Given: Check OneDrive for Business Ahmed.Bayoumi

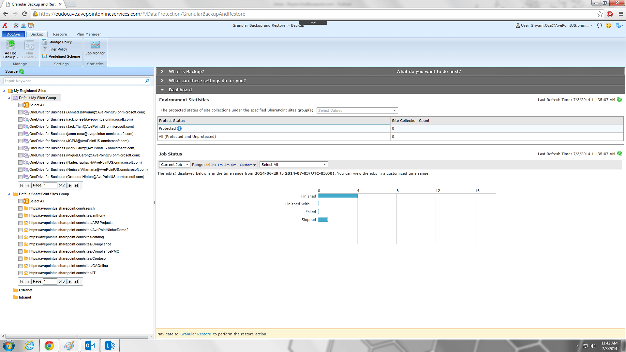Looking at the screenshot, I should [21, 112].
